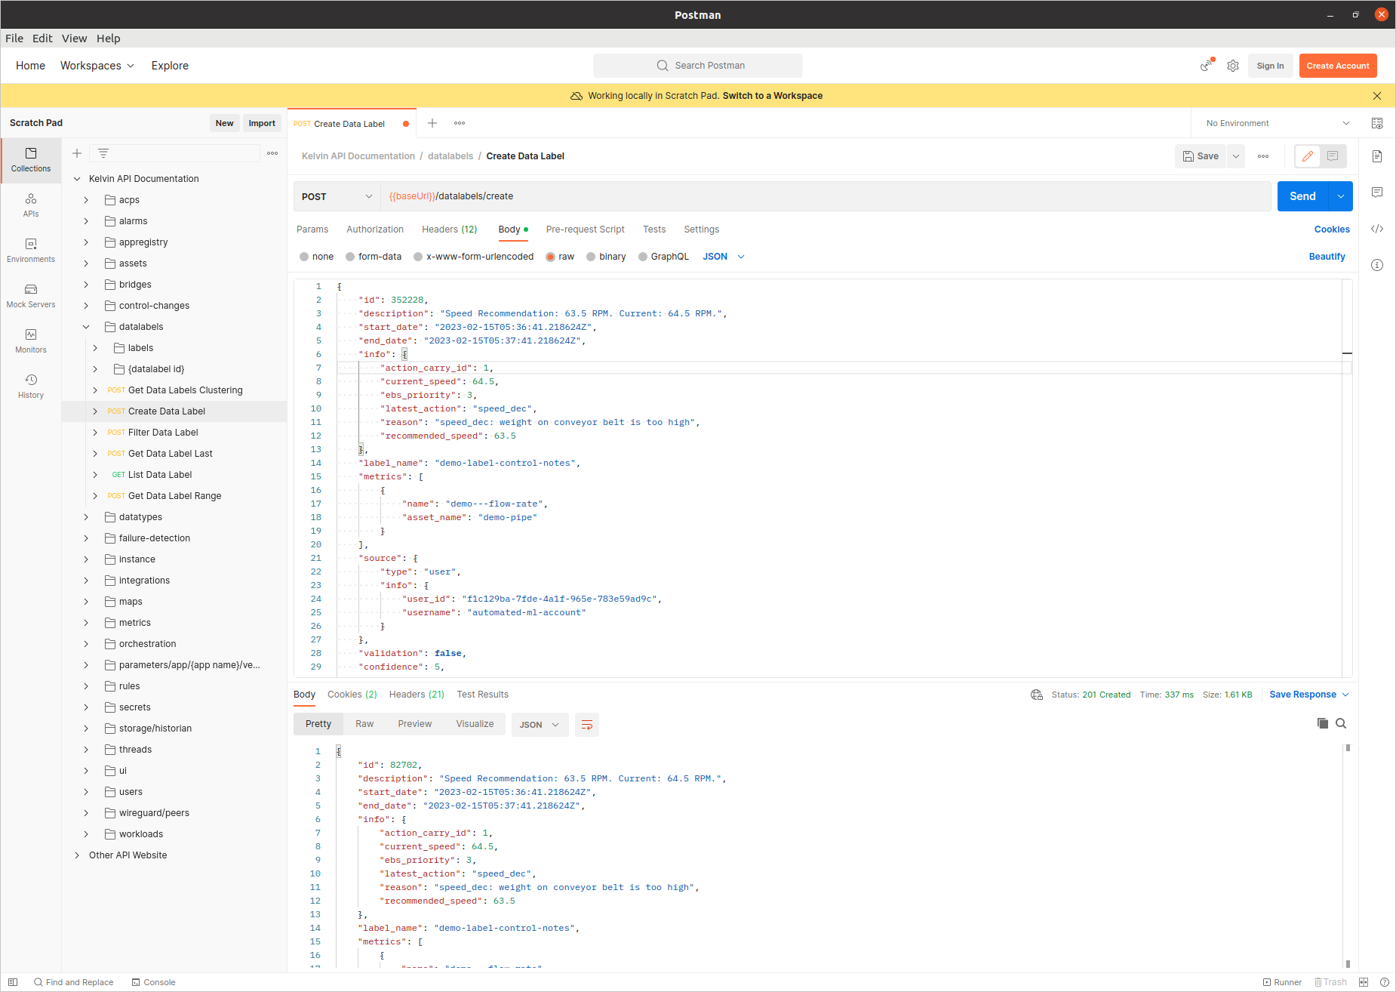Choose the none body type radio
This screenshot has height=992, width=1396.
pos(304,257)
